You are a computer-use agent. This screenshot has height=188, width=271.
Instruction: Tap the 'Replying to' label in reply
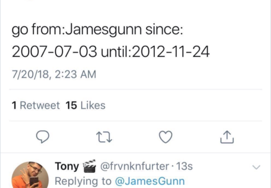pos(83,181)
